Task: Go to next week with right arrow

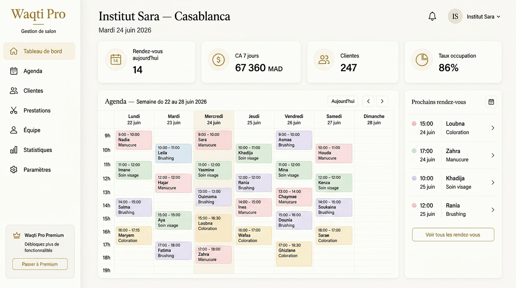Action: pyautogui.click(x=382, y=101)
